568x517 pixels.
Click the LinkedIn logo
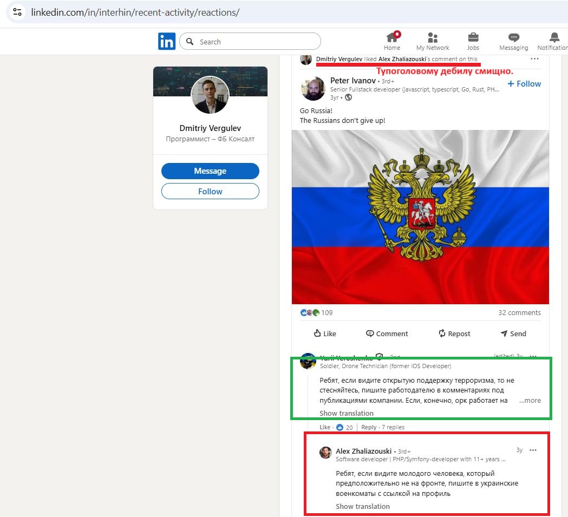(x=167, y=41)
